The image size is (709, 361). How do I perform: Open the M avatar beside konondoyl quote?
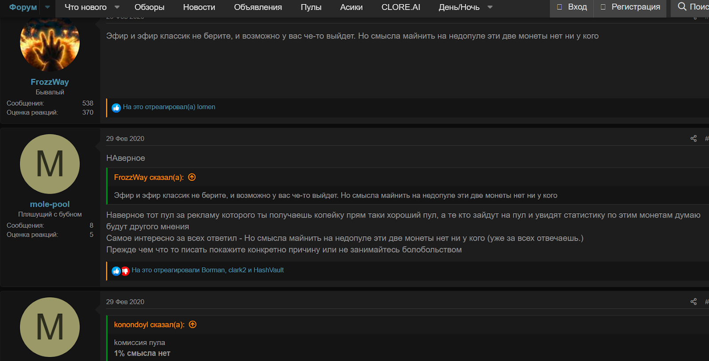pos(50,327)
